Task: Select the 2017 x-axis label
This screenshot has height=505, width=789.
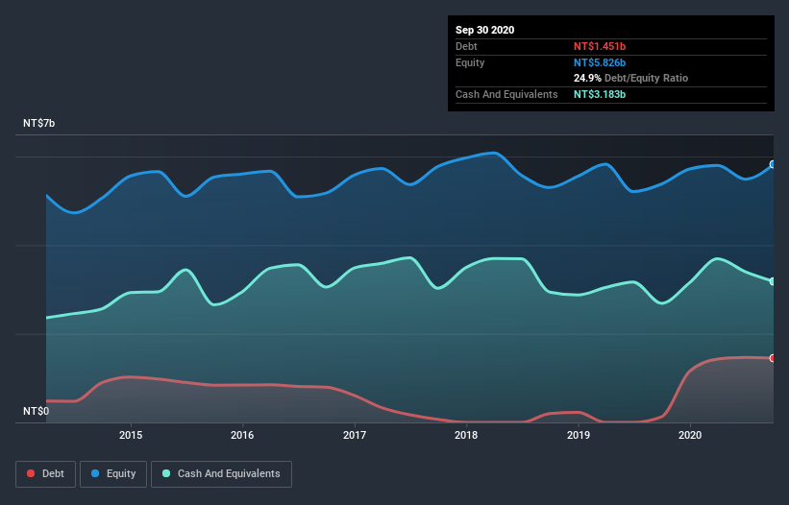Action: coord(355,435)
